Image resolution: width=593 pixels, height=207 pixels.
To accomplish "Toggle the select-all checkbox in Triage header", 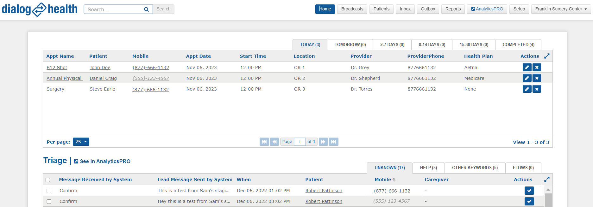I will tap(48, 180).
